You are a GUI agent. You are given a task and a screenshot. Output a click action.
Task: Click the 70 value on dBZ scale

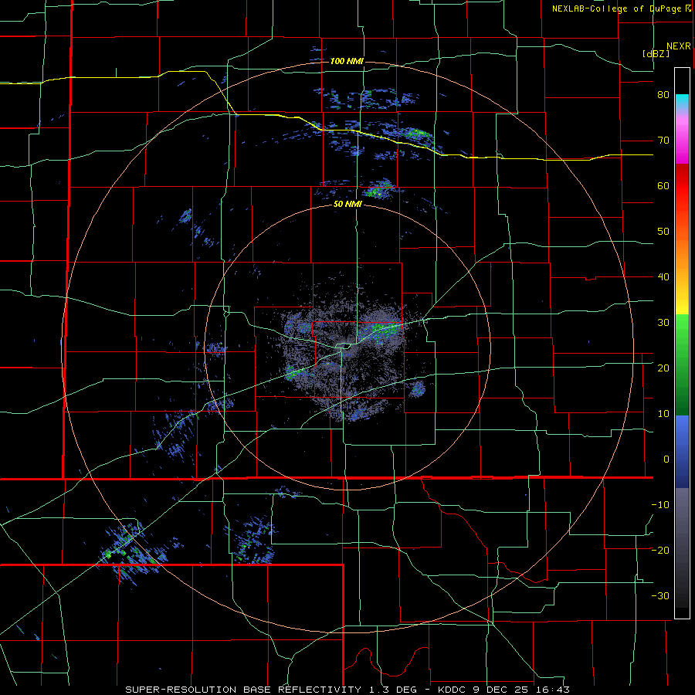663,141
